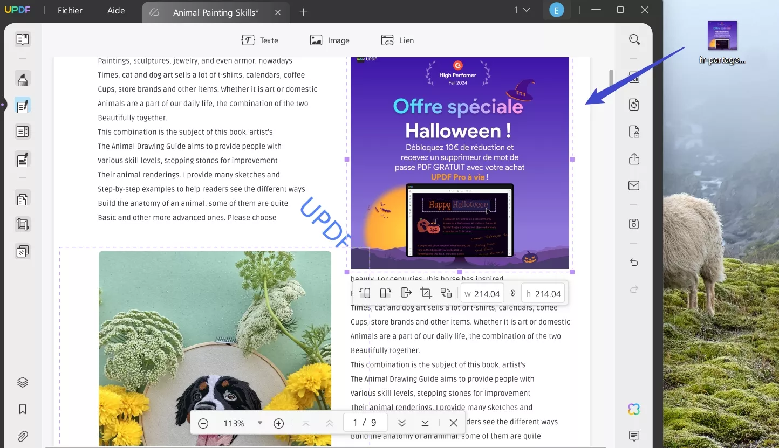The width and height of the screenshot is (779, 448).
Task: Click the text line "Beautifully together." in left column
Action: click(133, 118)
